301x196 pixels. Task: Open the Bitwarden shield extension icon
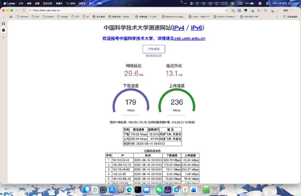coord(239,11)
